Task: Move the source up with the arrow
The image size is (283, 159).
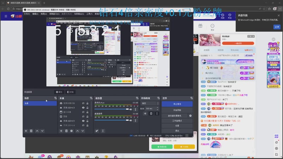Action: coord(77,131)
